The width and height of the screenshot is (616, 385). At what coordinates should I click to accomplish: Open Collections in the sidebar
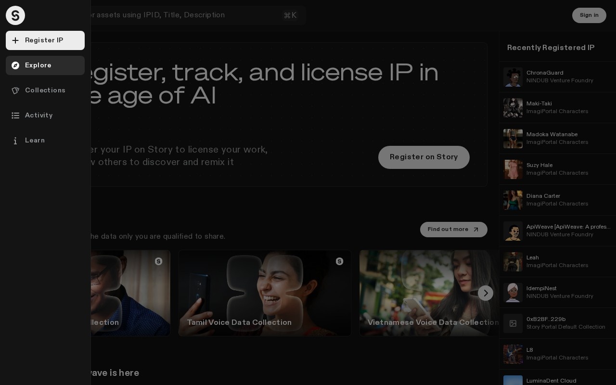point(45,90)
